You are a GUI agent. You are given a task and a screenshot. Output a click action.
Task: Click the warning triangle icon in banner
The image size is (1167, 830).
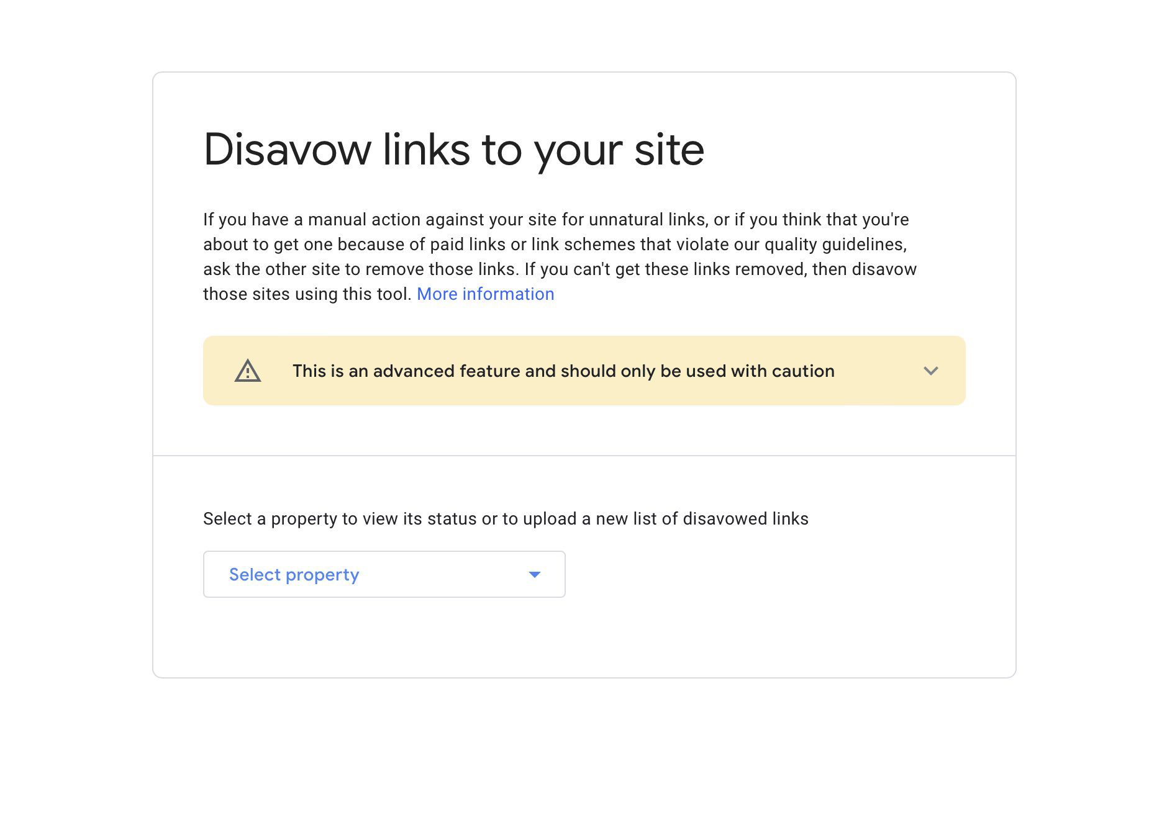coord(248,371)
